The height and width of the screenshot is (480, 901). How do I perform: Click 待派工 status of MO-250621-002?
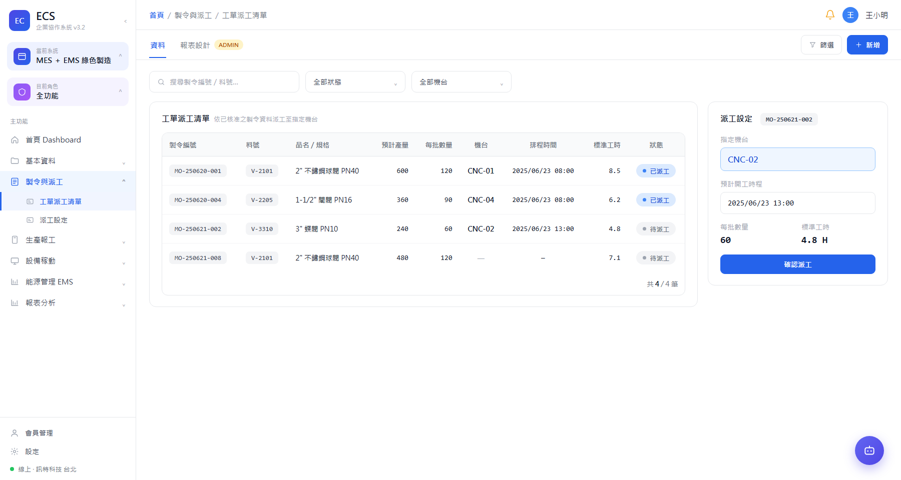pos(656,229)
